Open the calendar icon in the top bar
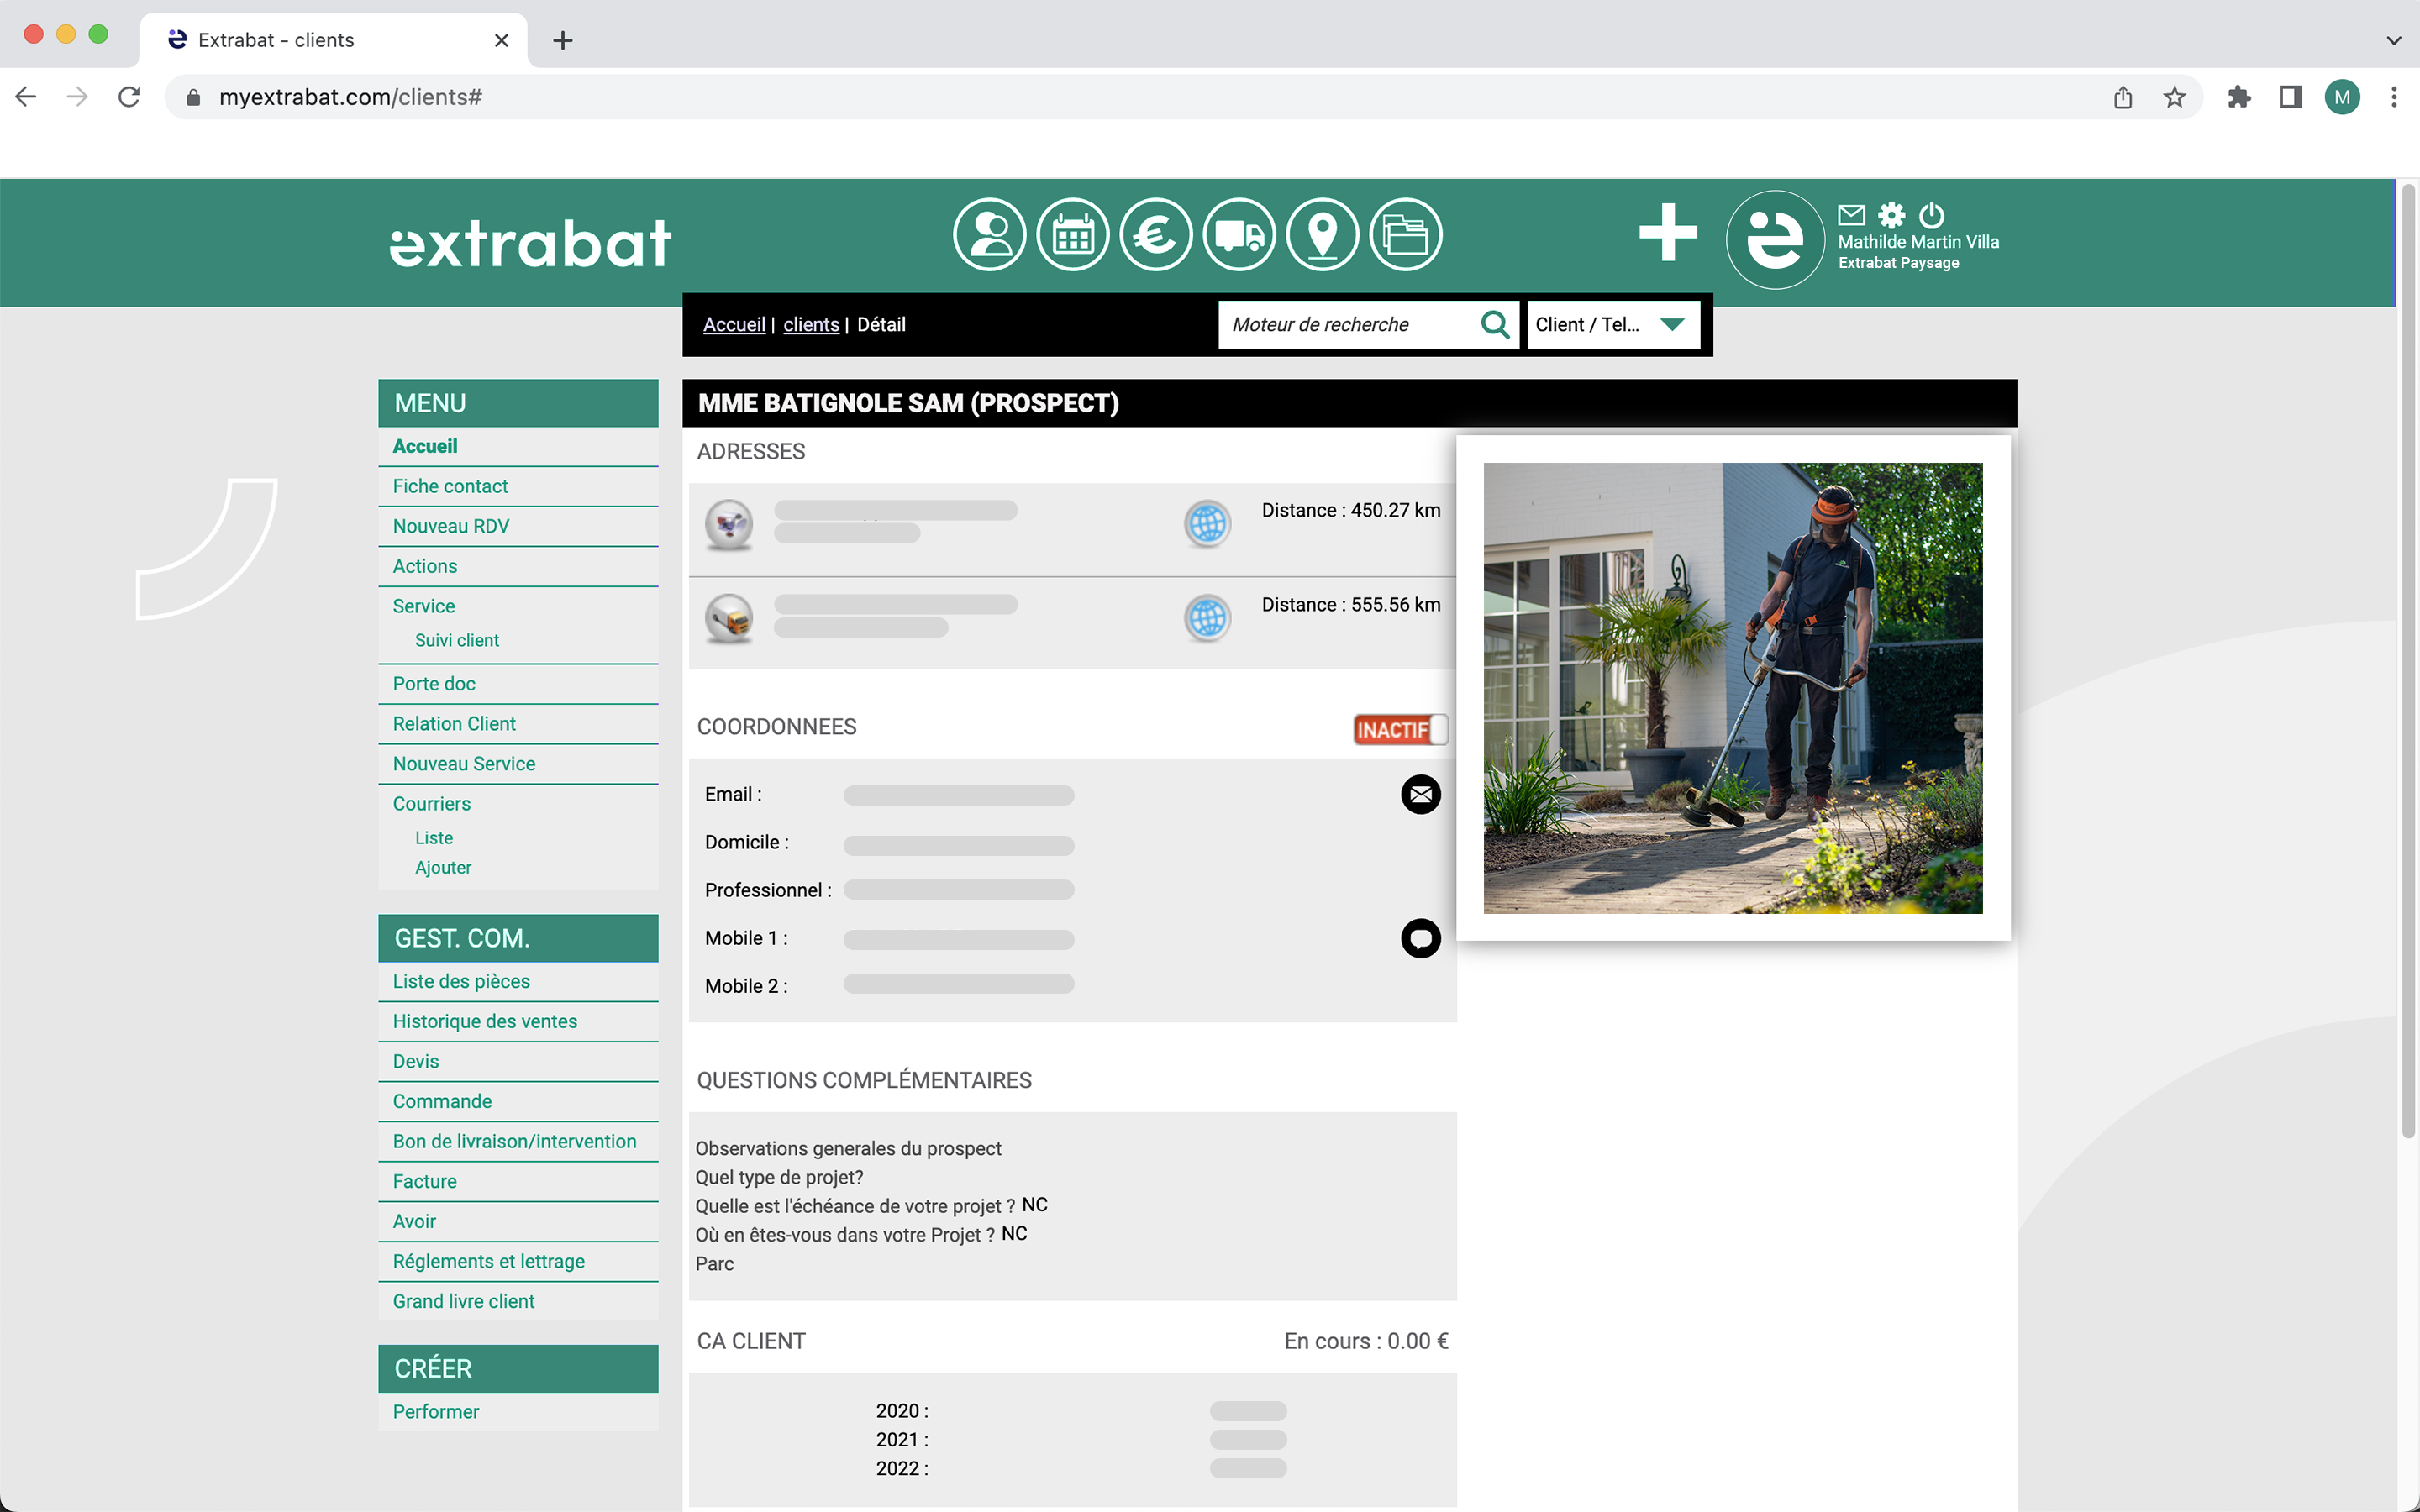The width and height of the screenshot is (2420, 1512). coord(1073,234)
